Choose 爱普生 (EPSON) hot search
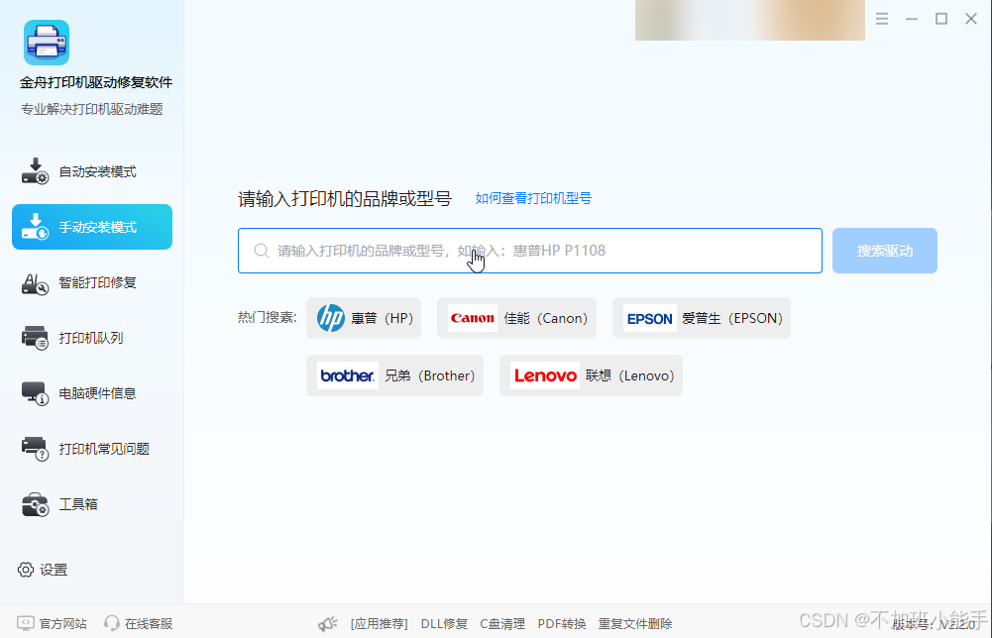992x638 pixels. pyautogui.click(x=702, y=318)
